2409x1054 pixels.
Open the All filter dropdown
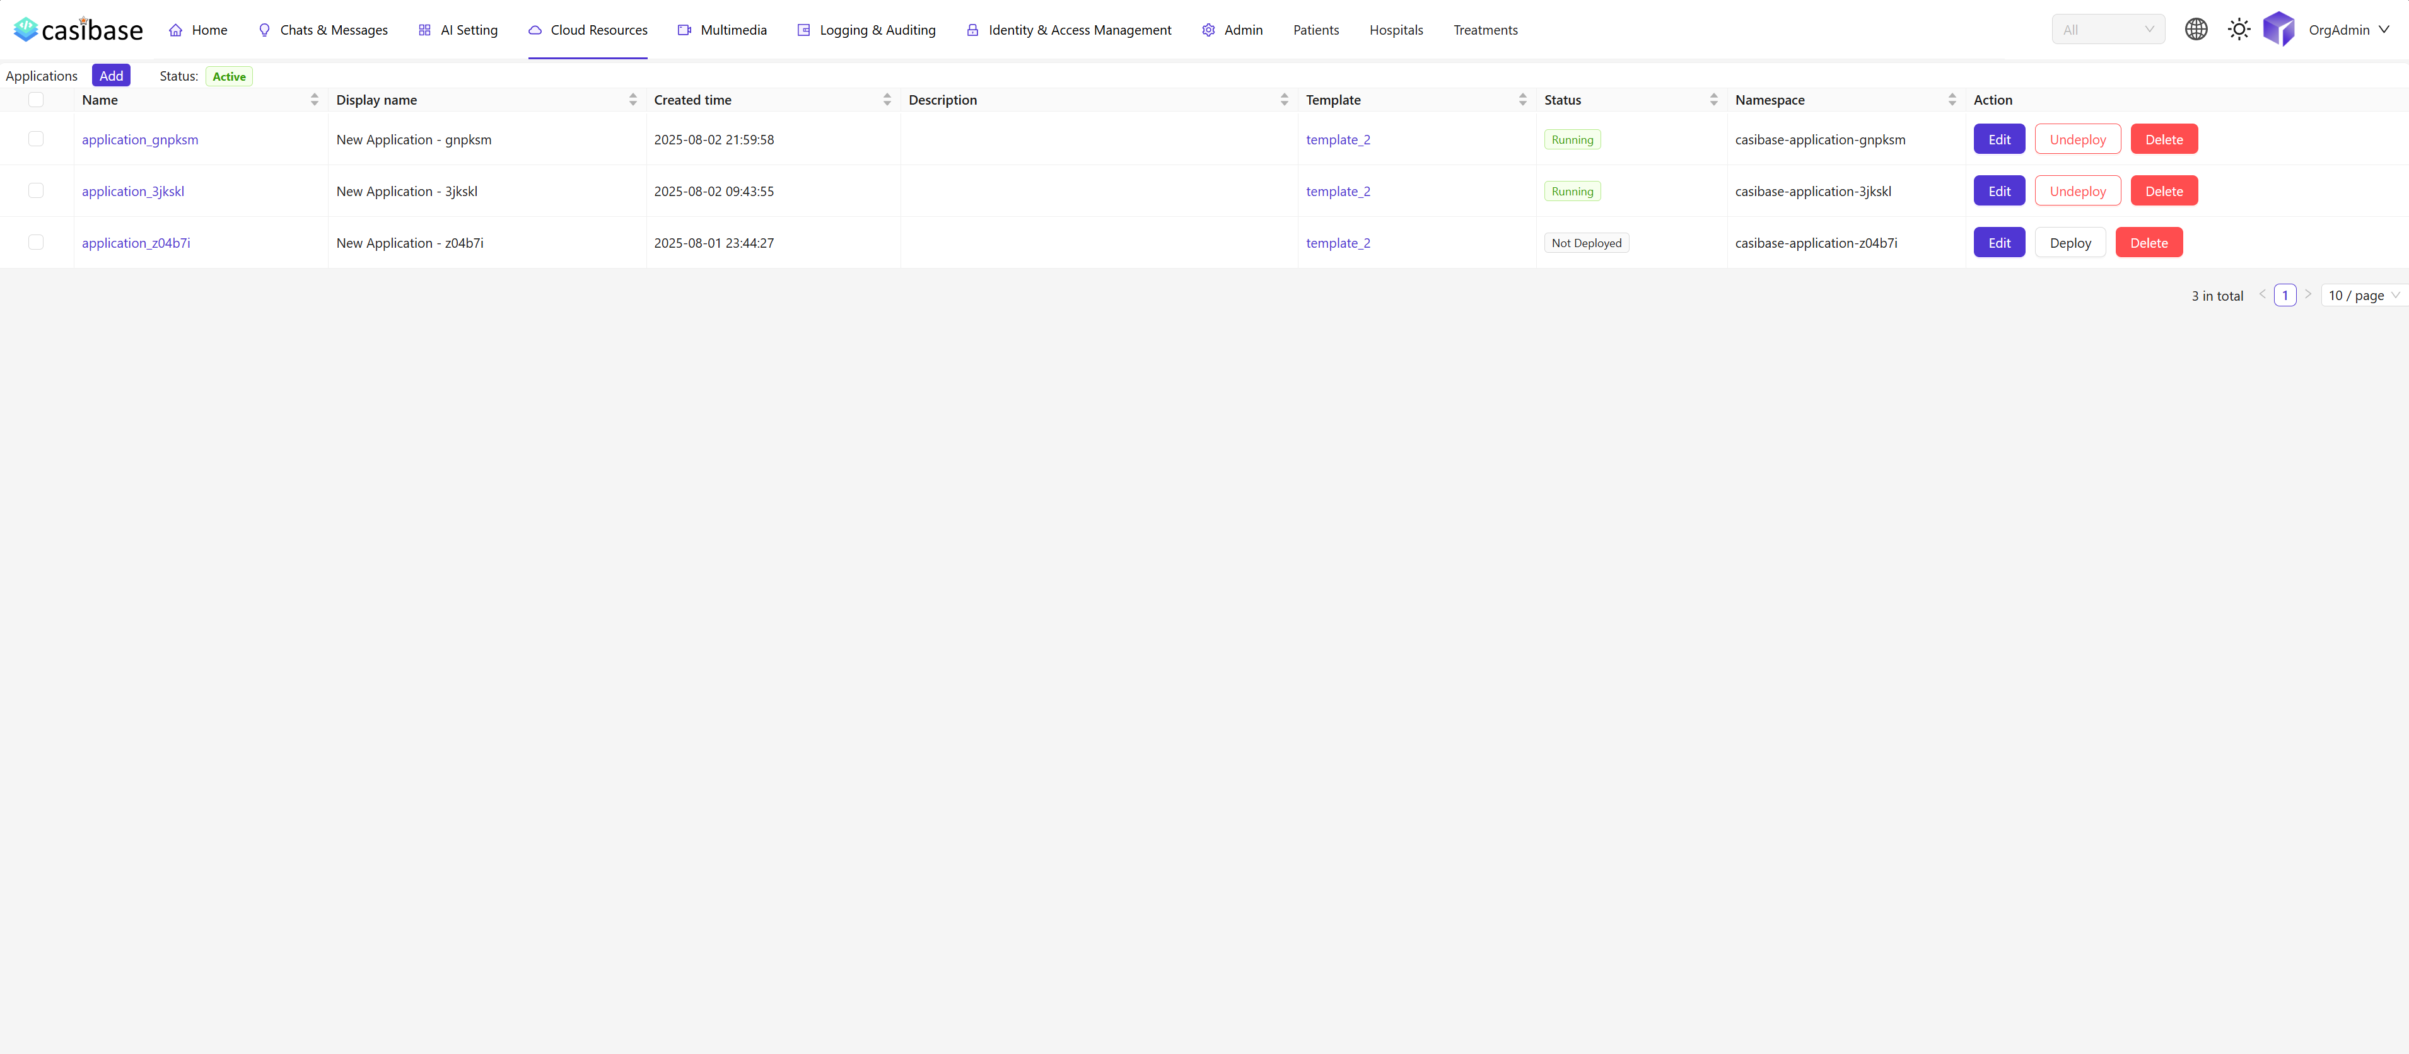(2107, 29)
